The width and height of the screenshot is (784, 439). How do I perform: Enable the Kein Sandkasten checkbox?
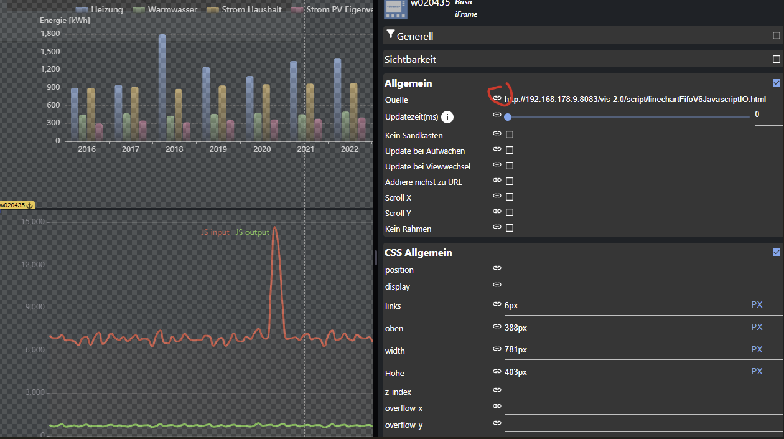(510, 135)
